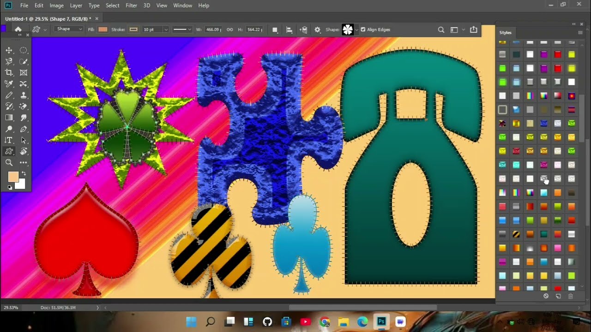Select the Eraser tool
The width and height of the screenshot is (591, 332).
point(24,107)
